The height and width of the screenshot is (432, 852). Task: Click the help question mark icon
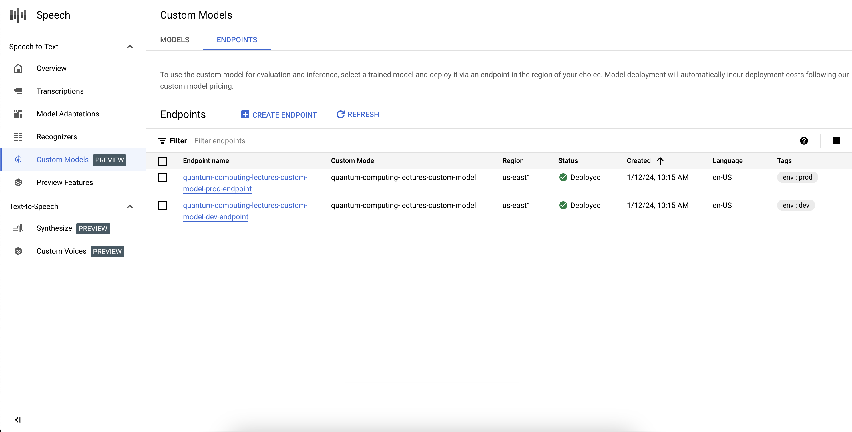pos(805,140)
